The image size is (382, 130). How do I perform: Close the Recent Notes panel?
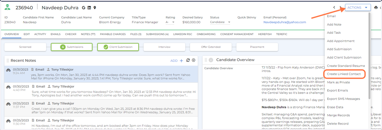pyautogui.click(x=194, y=60)
